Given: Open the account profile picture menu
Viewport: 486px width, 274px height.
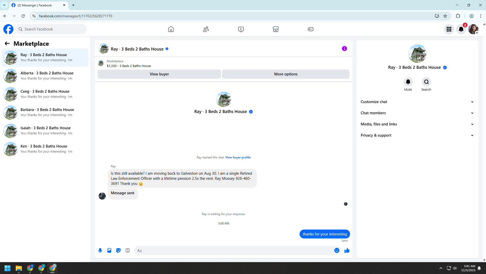Looking at the screenshot, I should pyautogui.click(x=473, y=29).
